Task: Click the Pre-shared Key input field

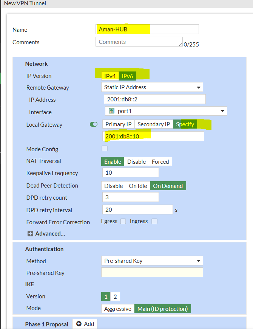Action: (x=152, y=272)
